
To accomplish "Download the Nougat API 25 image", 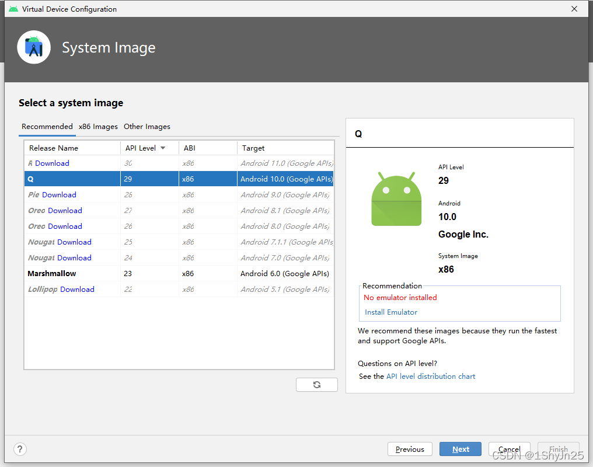I will pos(75,242).
